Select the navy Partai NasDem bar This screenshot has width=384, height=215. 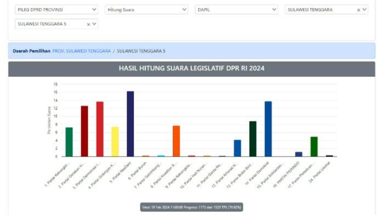(x=131, y=124)
